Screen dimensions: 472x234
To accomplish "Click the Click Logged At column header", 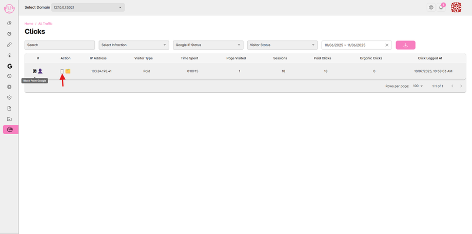I will pos(430,58).
